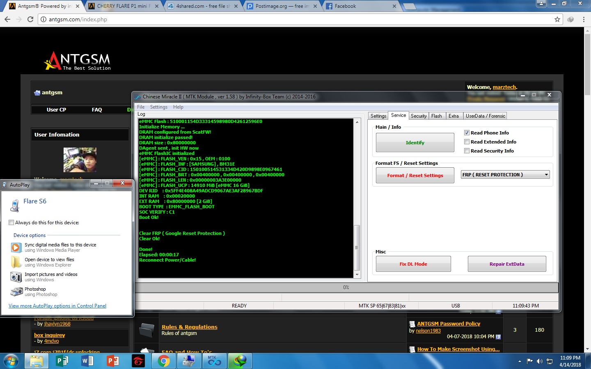Close the Antgsm browser tab

click(77, 6)
